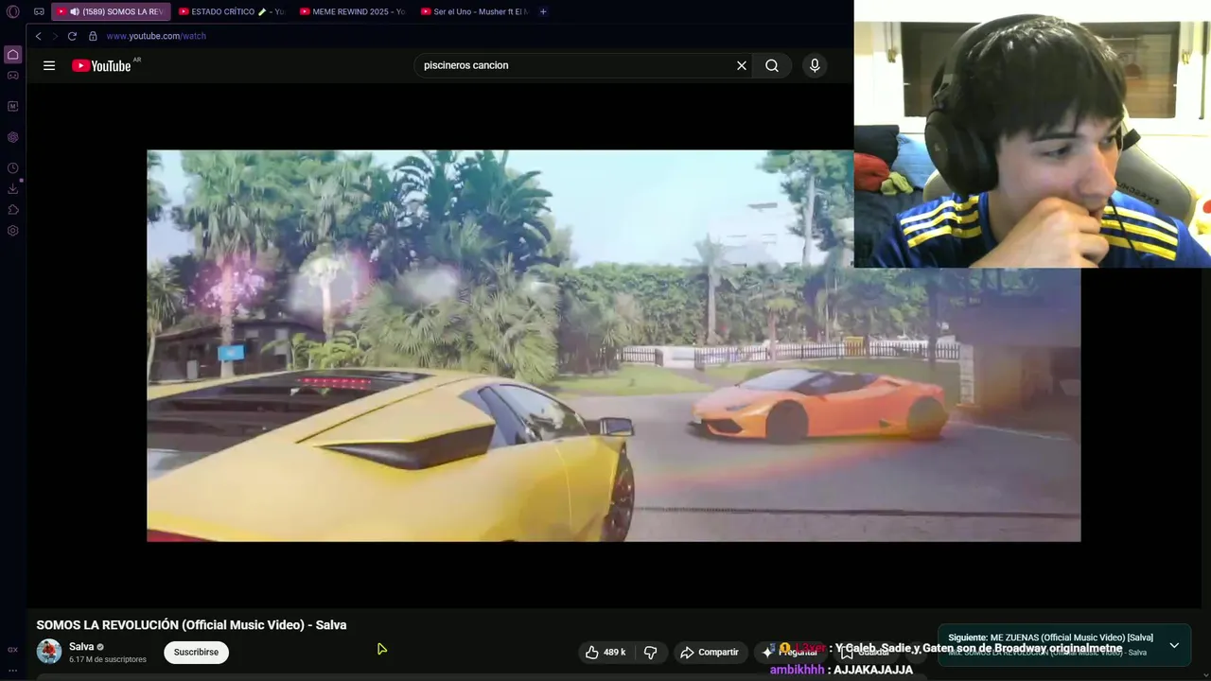Open the M messenger icon in the sidebar

pyautogui.click(x=12, y=106)
